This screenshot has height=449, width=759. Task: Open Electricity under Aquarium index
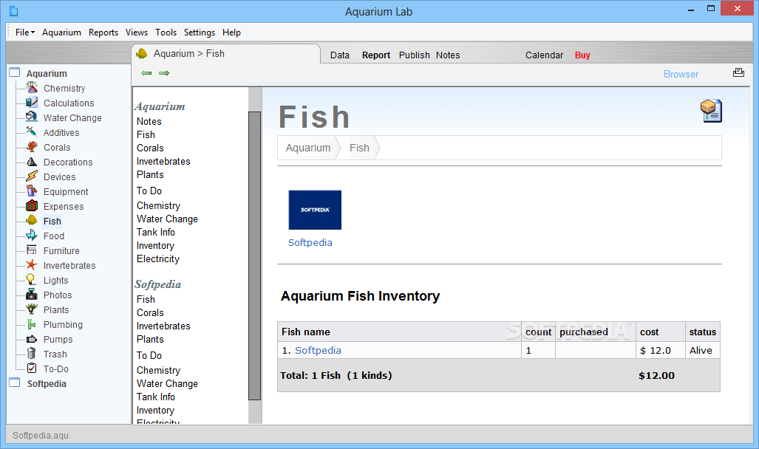click(158, 259)
